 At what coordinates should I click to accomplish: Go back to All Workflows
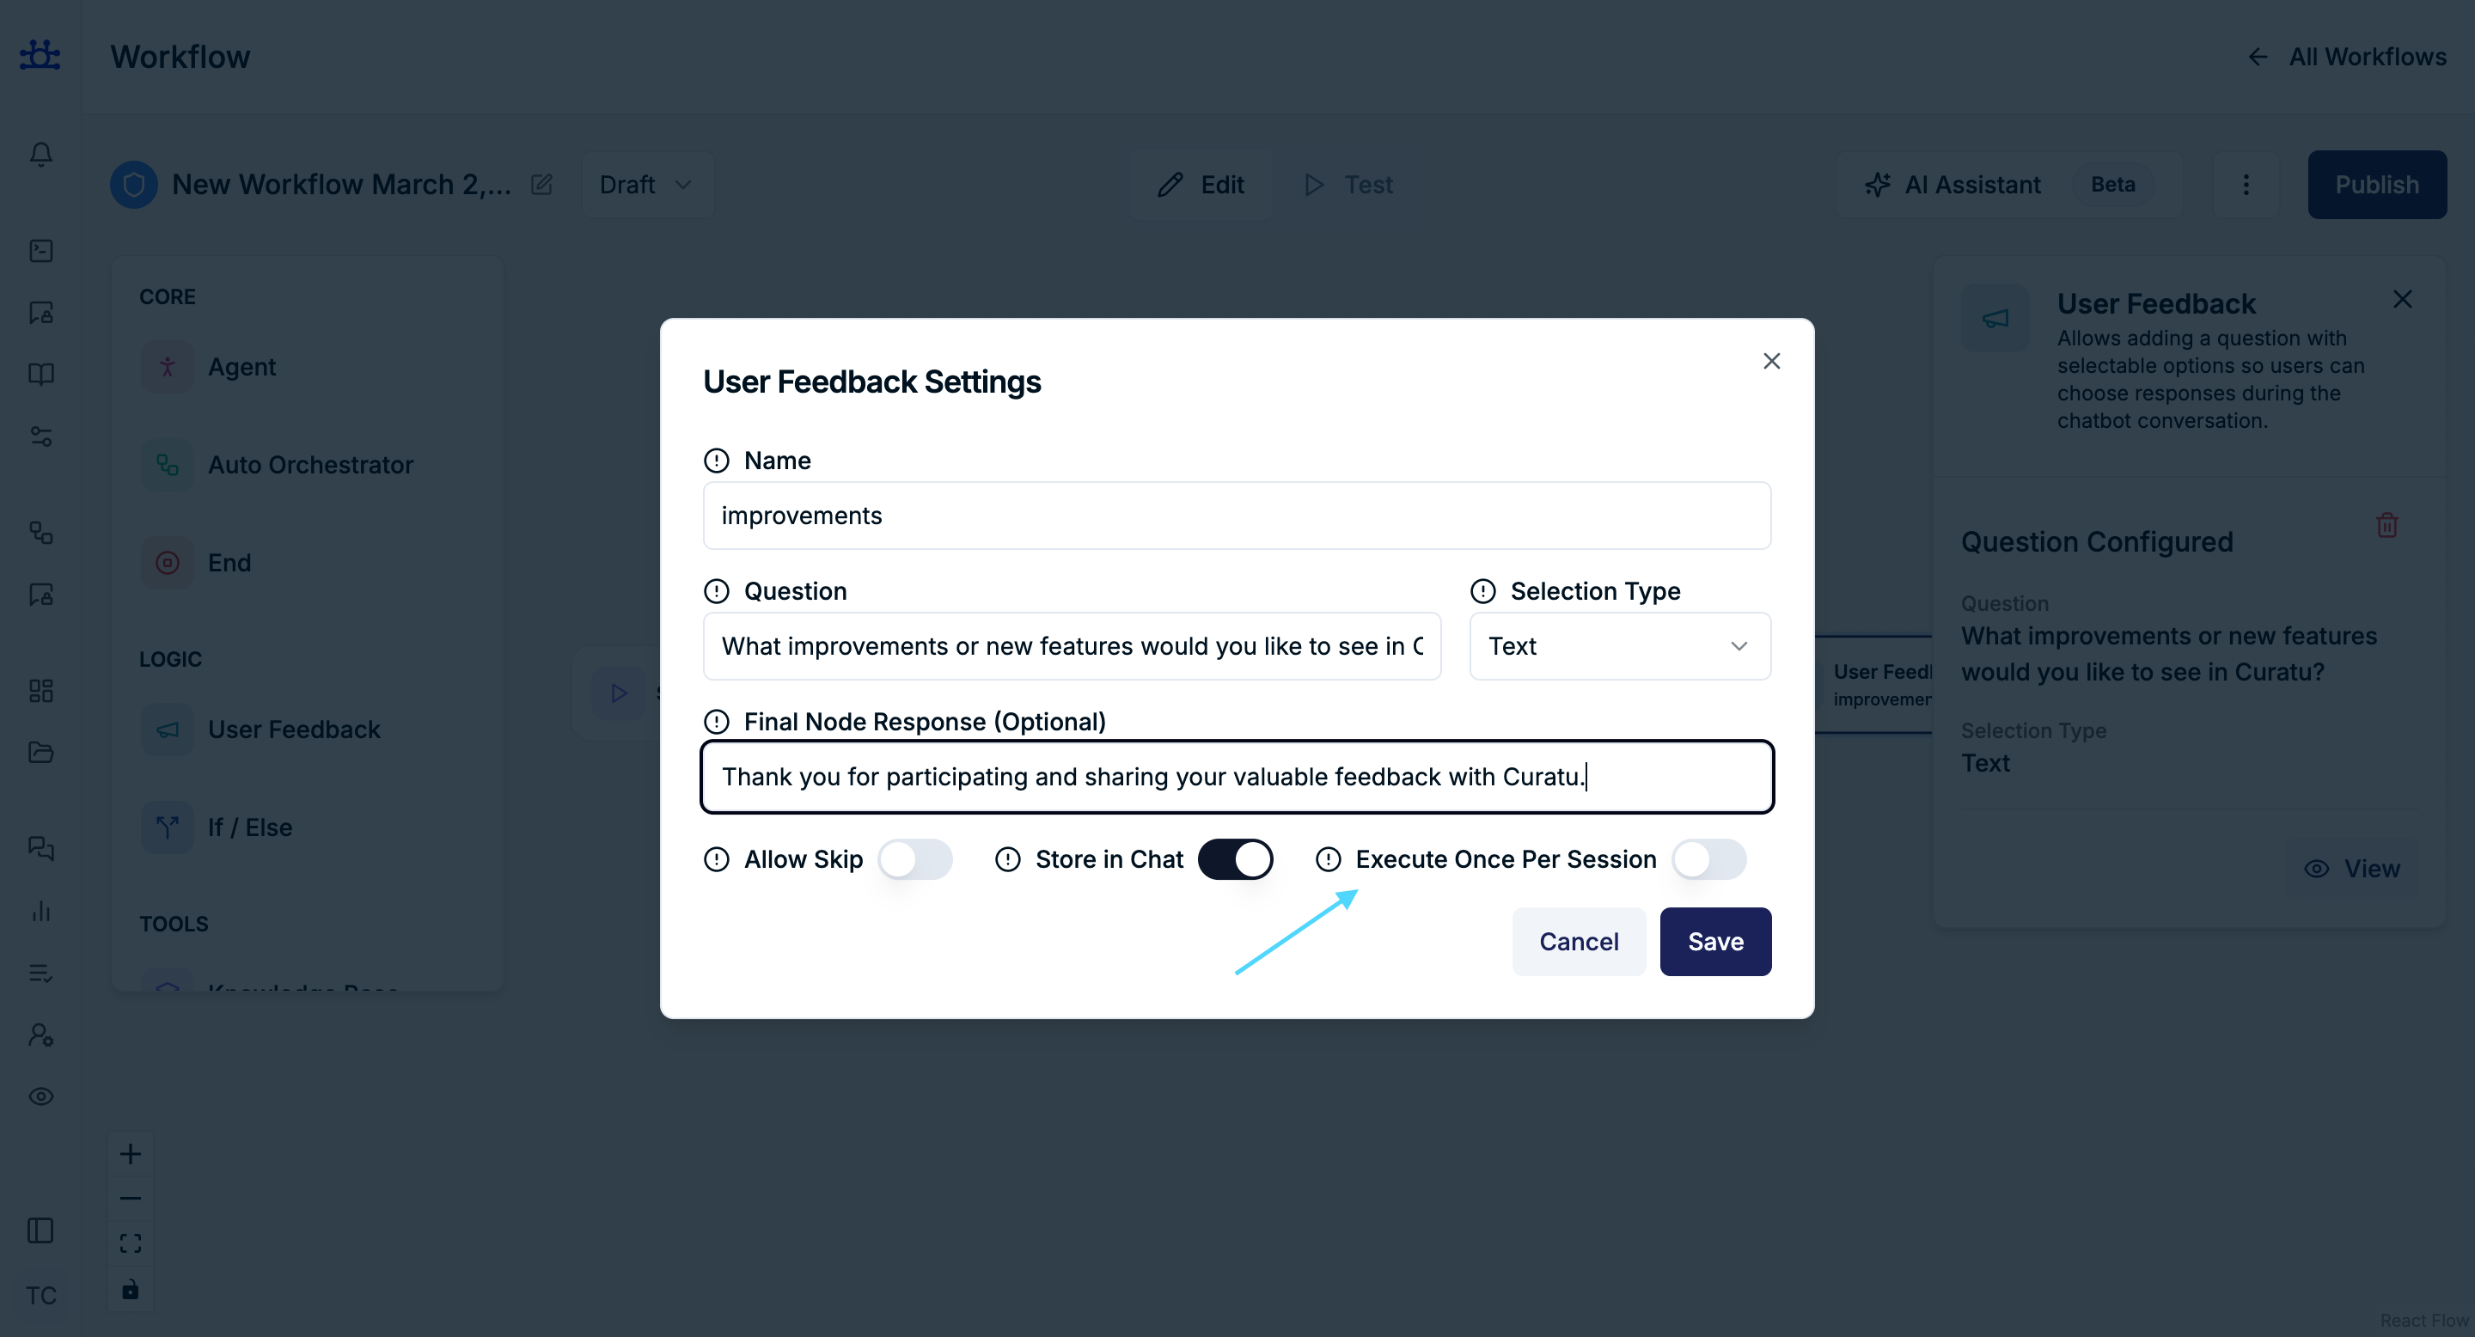pos(2348,57)
